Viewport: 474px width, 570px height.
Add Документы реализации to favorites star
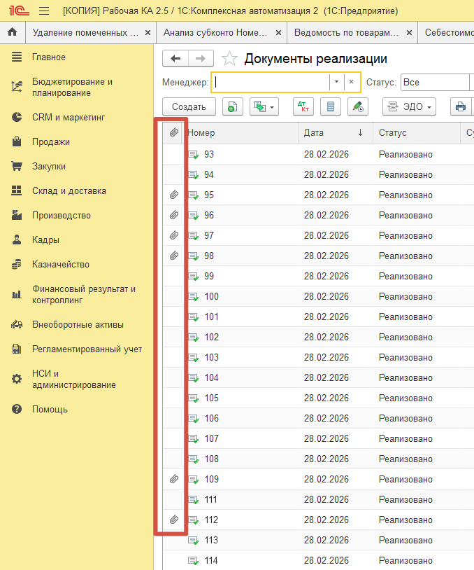229,59
